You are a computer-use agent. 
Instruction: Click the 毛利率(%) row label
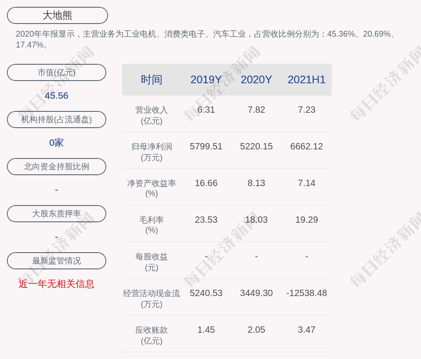[151, 225]
